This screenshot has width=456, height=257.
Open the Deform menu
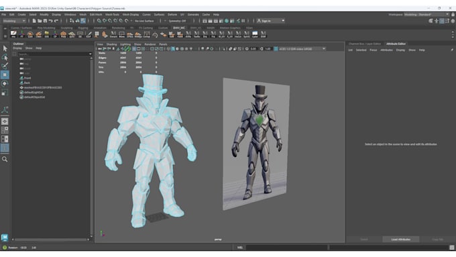point(172,15)
